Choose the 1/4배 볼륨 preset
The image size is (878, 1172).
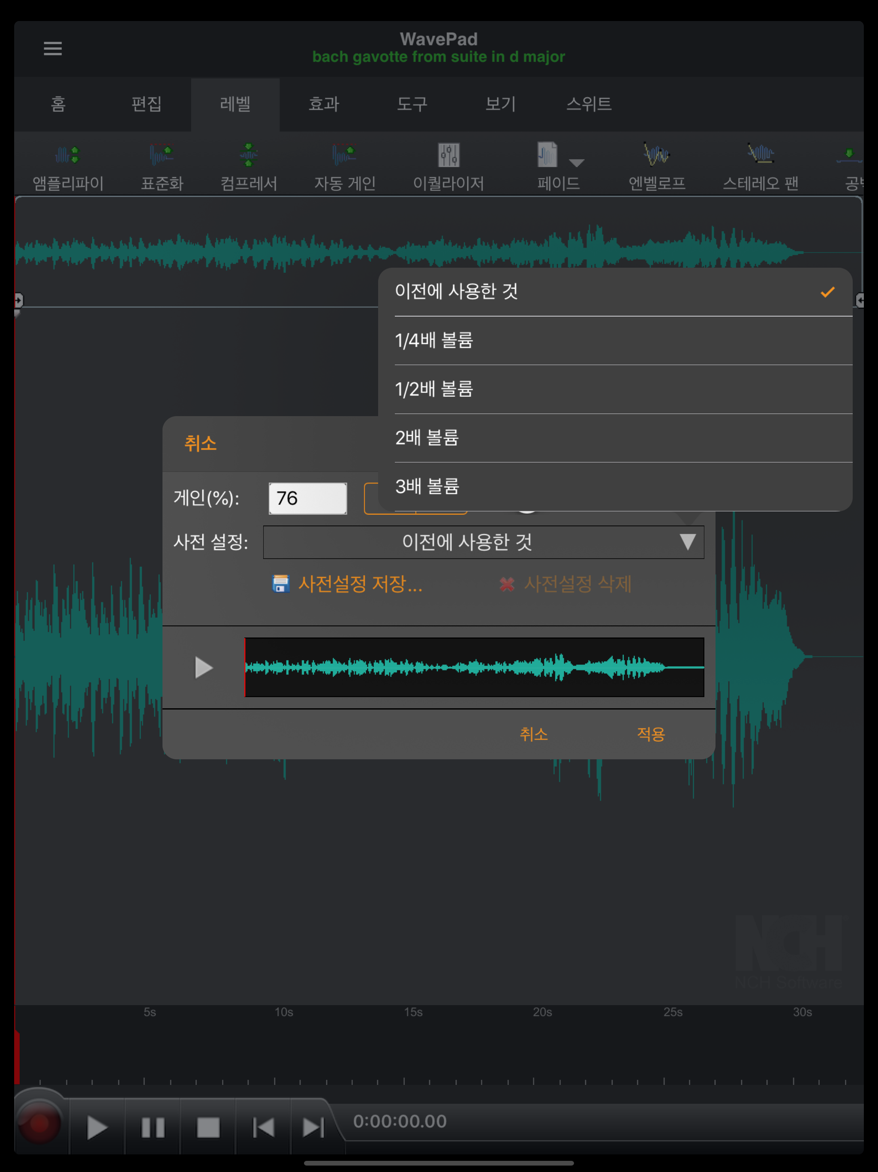(x=615, y=340)
